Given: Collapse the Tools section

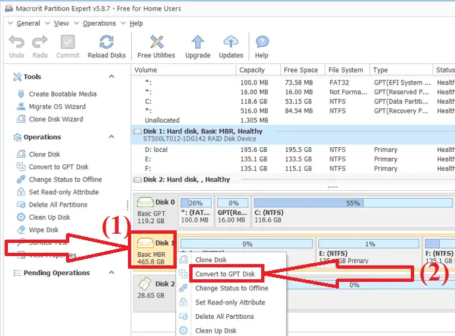Looking at the screenshot, I should click(x=111, y=77).
